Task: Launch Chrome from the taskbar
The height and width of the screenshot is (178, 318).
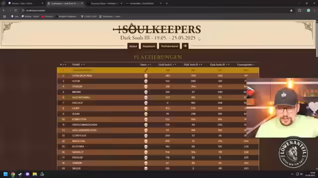Action: tap(13, 174)
